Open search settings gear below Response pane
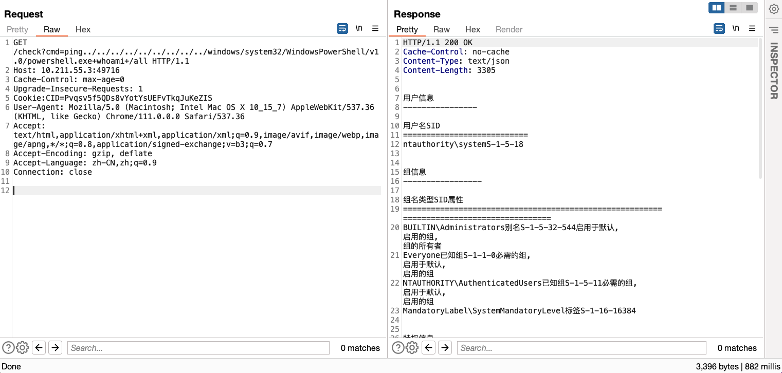 (412, 348)
